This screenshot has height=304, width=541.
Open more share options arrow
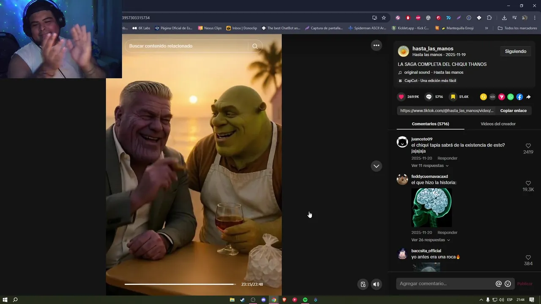tap(528, 97)
